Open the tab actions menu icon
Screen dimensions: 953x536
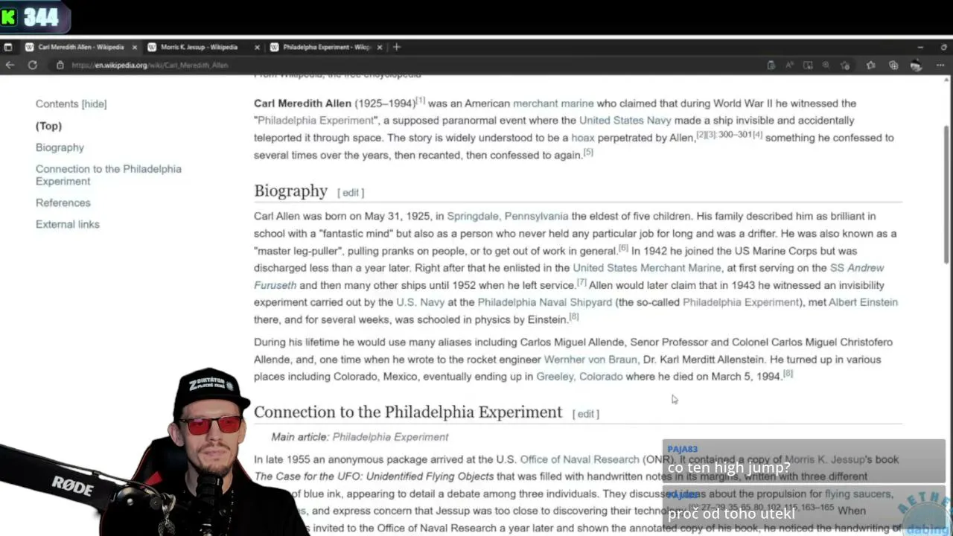(x=8, y=47)
